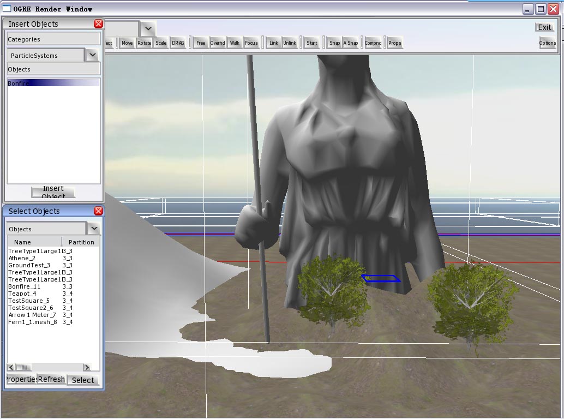Click the Start button in toolbar

click(312, 43)
